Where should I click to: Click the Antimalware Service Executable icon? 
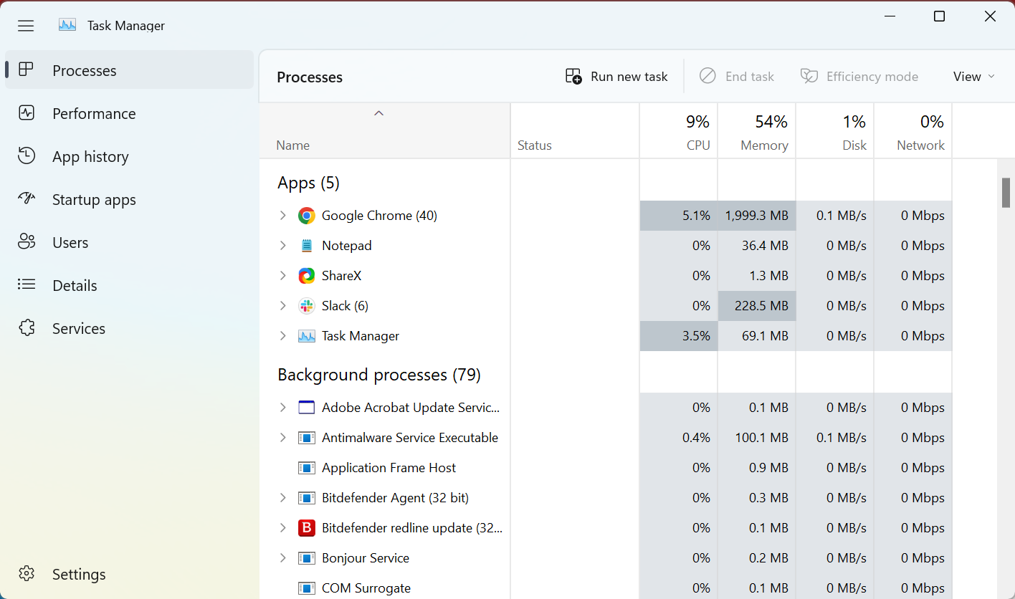(307, 438)
